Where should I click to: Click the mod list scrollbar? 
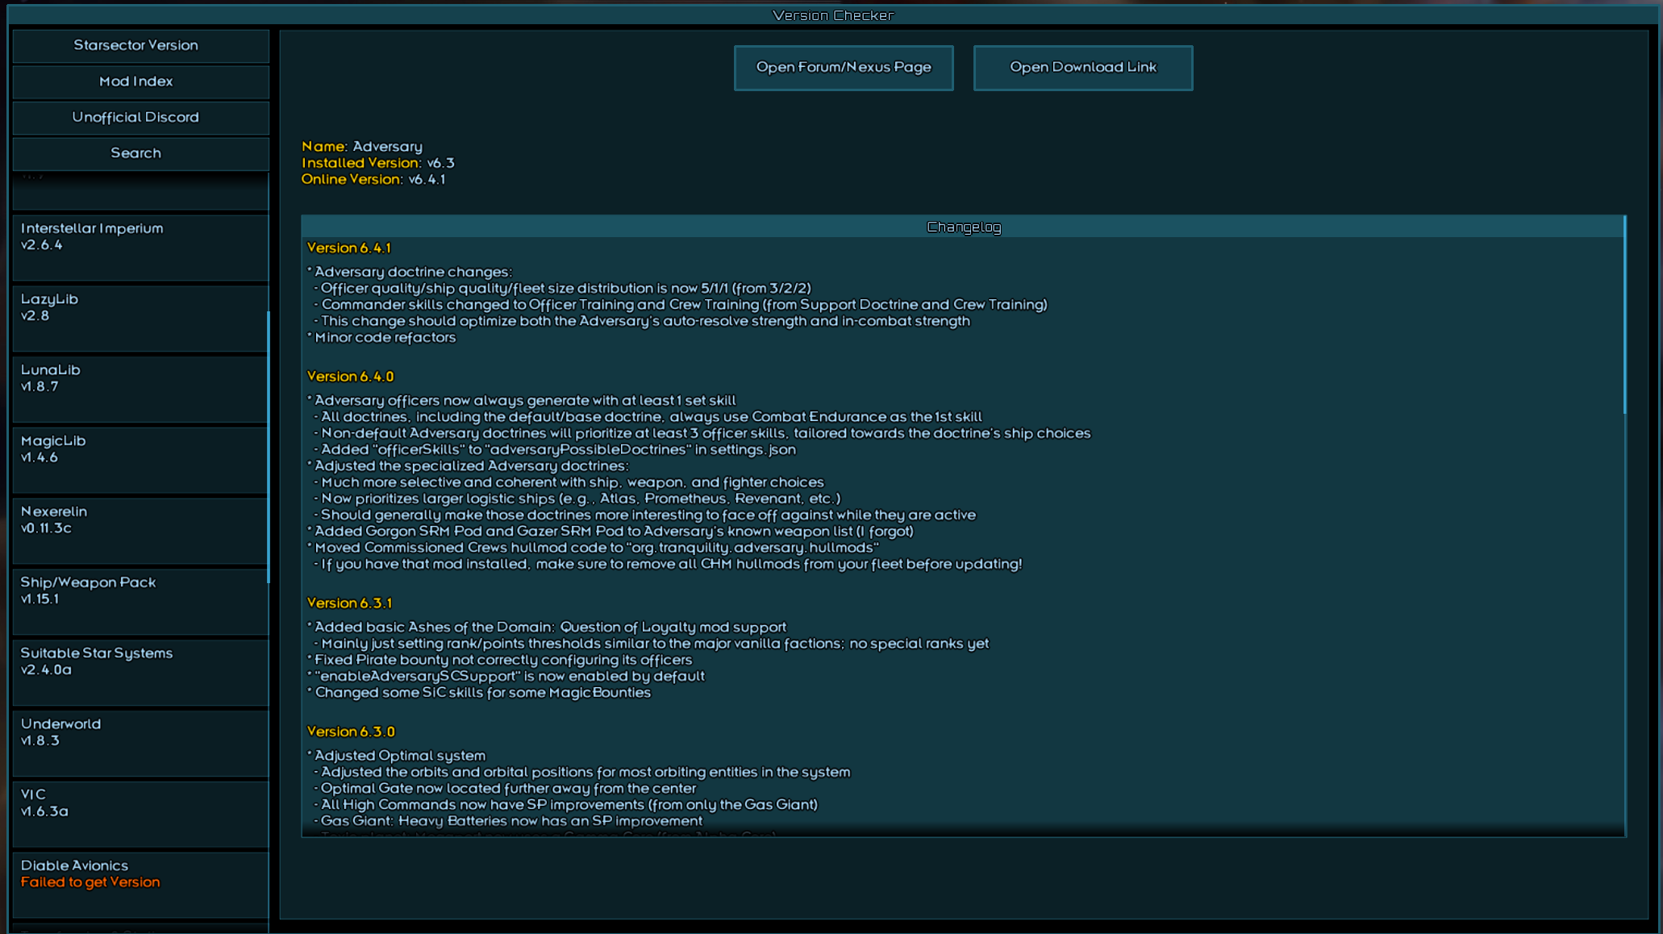coord(268,446)
